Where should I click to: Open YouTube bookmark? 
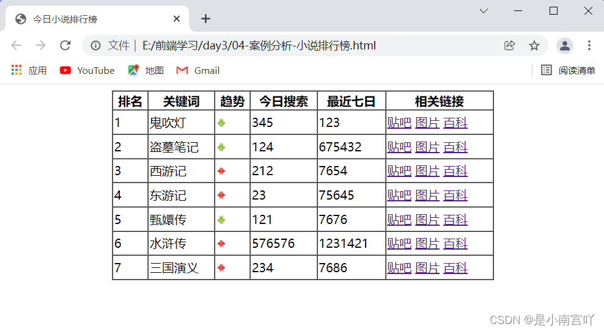[87, 70]
